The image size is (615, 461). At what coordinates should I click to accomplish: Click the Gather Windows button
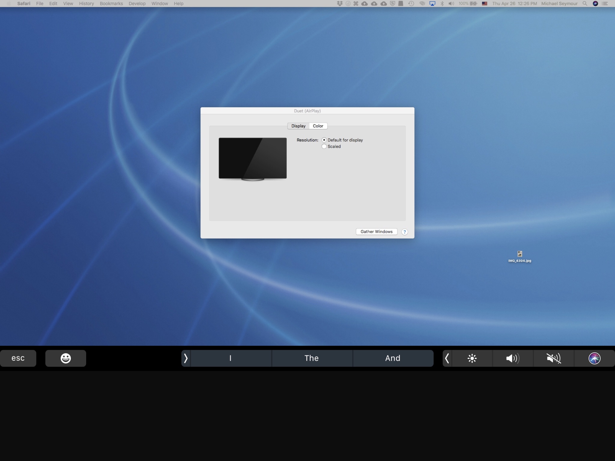pyautogui.click(x=376, y=232)
